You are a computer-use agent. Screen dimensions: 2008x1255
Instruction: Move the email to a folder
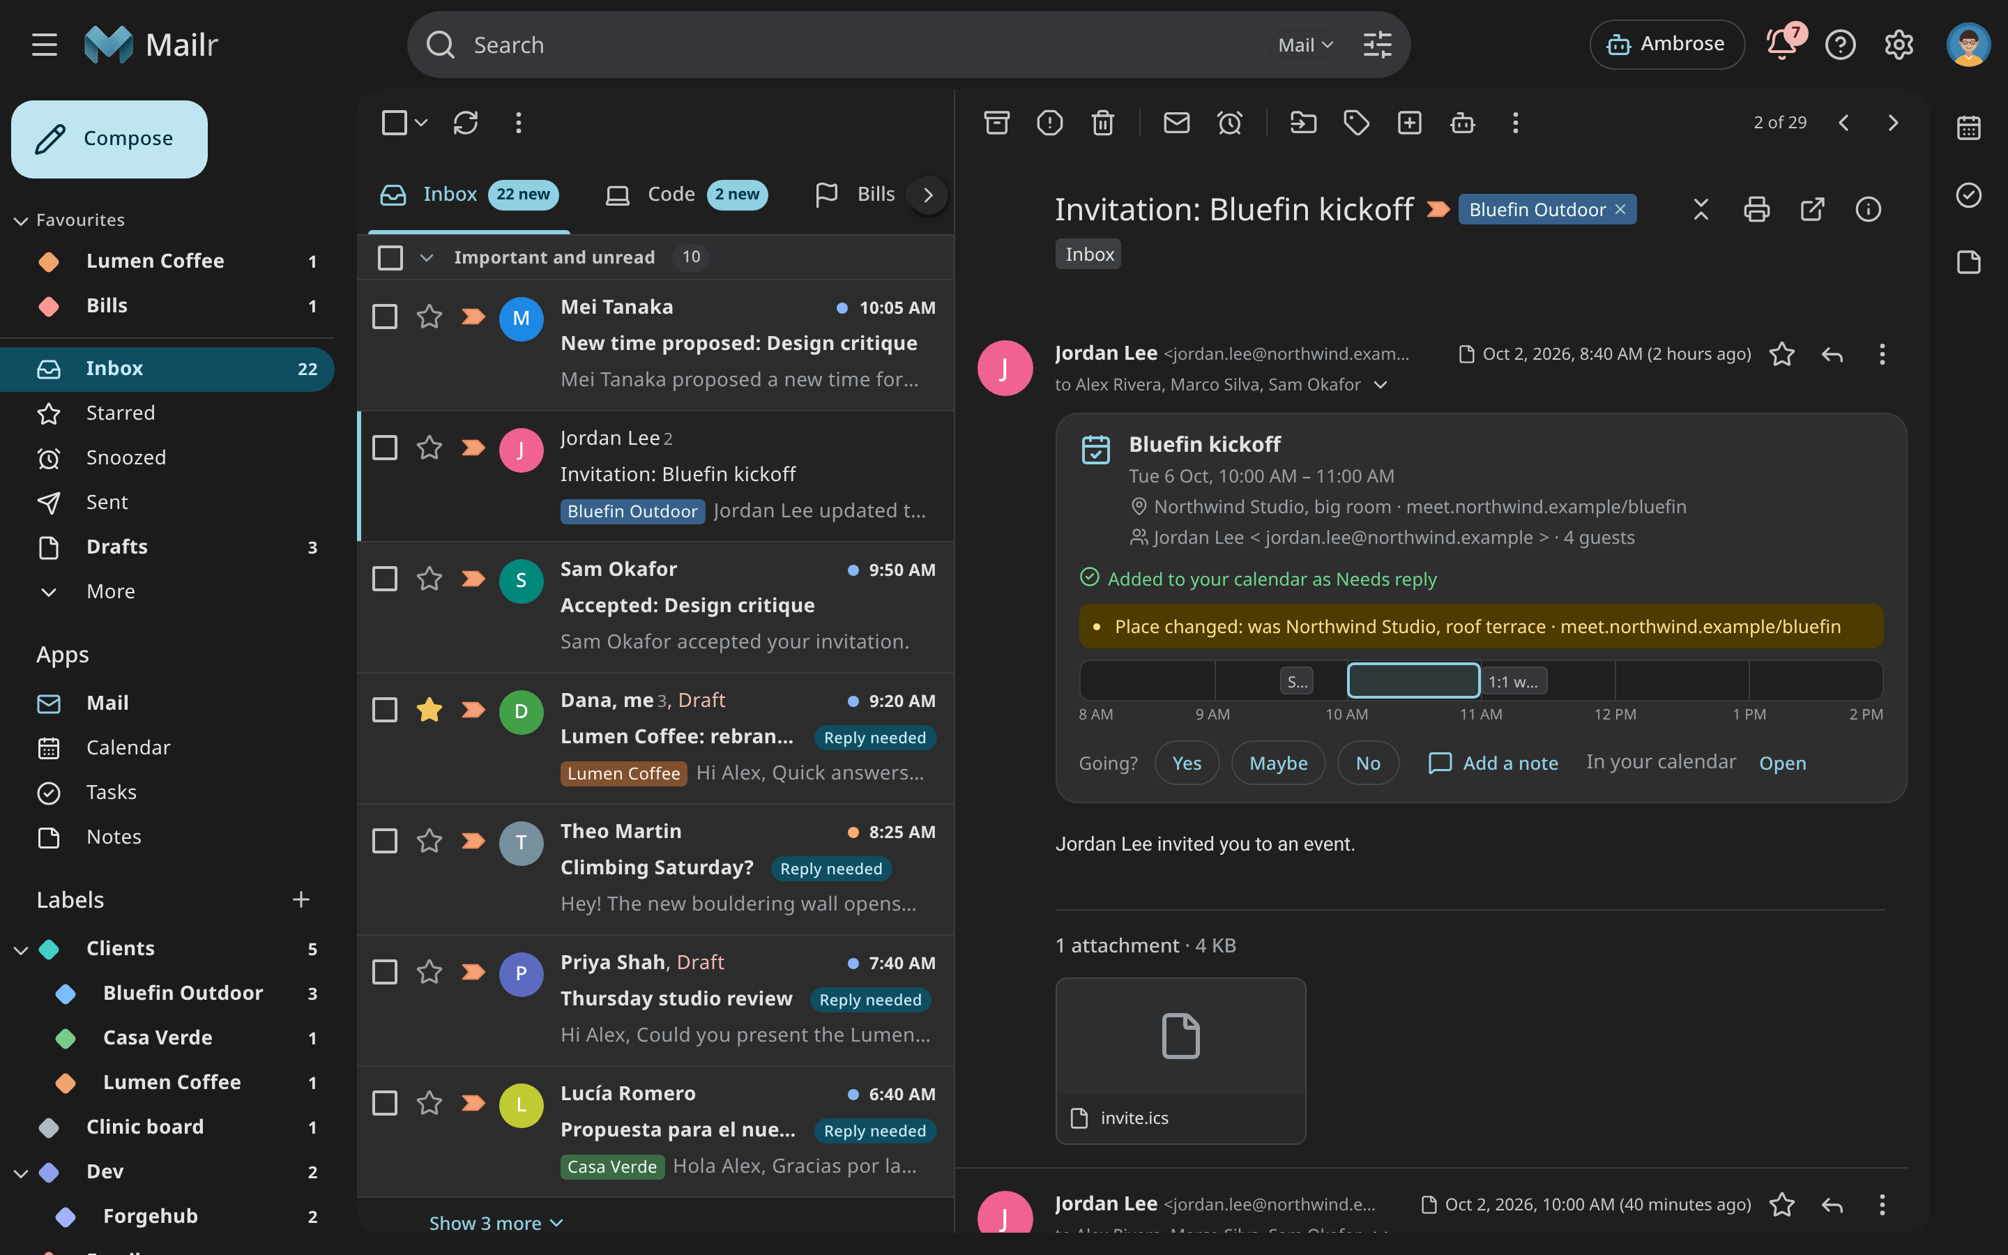[1304, 123]
